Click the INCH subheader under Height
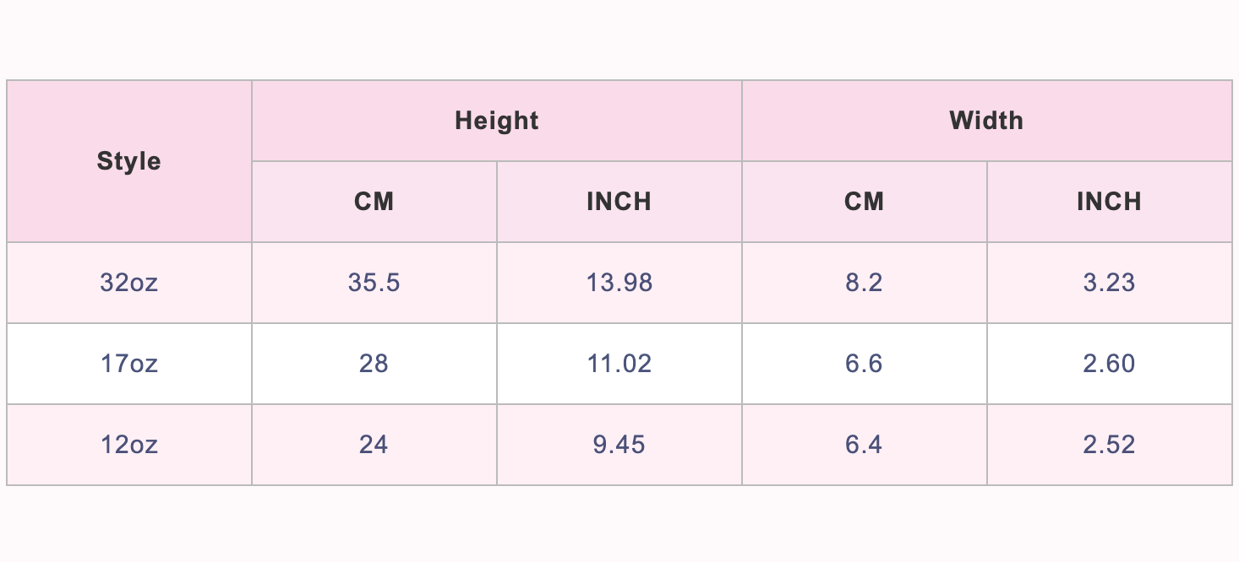 point(619,202)
